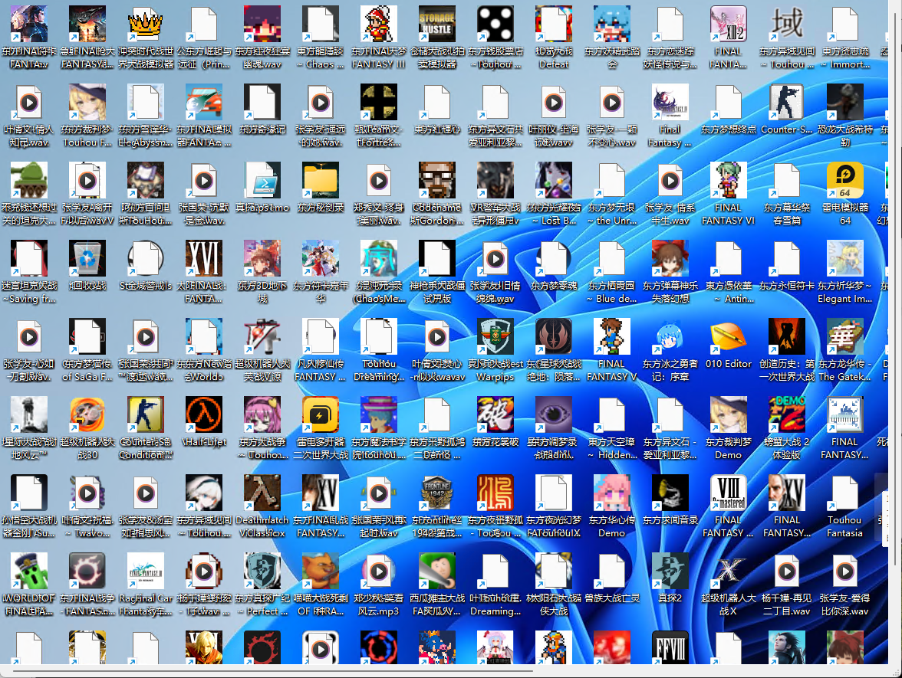Open the Deathmatch Classic shortcut
This screenshot has width=902, height=678.
(x=262, y=493)
